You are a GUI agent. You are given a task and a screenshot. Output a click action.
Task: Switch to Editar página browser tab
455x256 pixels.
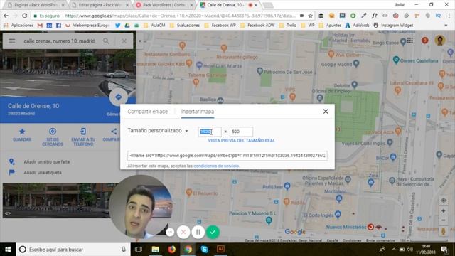tap(100, 5)
